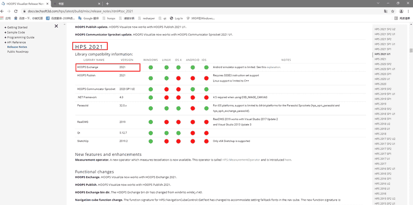Viewport: 413px width, 205px height.
Task: Bookmark this page with the star icon
Action: 392,11
